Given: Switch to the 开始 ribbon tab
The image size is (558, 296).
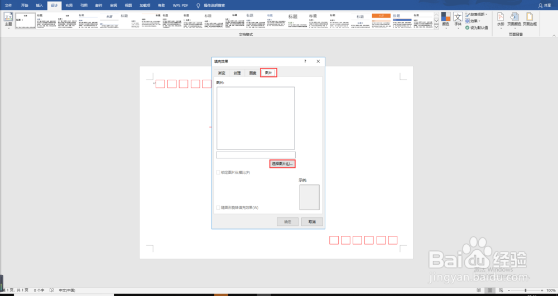Looking at the screenshot, I should pyautogui.click(x=24, y=6).
